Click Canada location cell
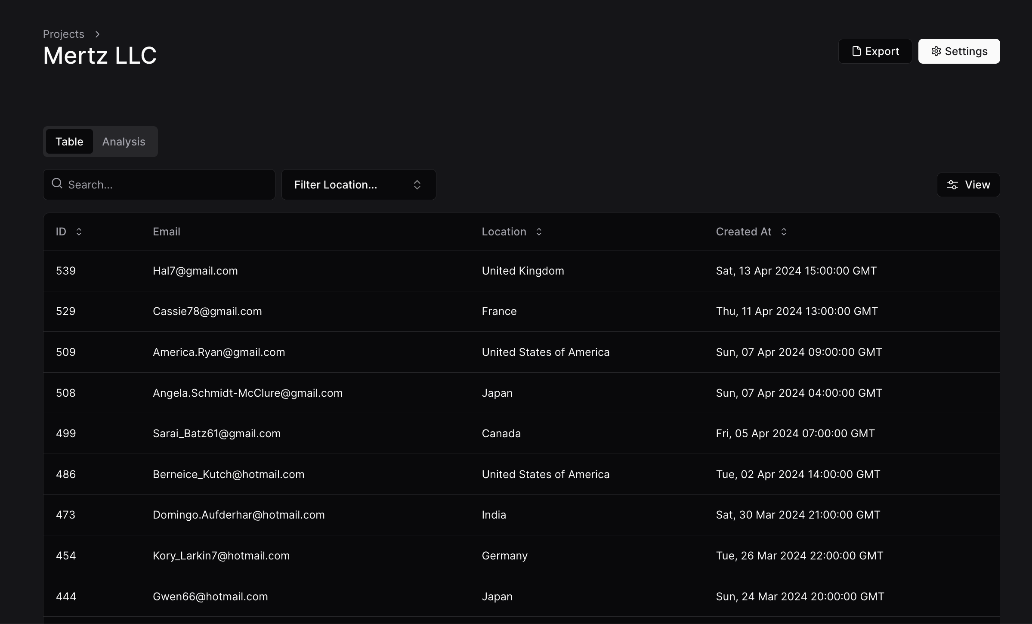This screenshot has height=624, width=1032. (501, 433)
